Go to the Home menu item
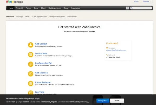The image size is (156, 105). (11, 8)
